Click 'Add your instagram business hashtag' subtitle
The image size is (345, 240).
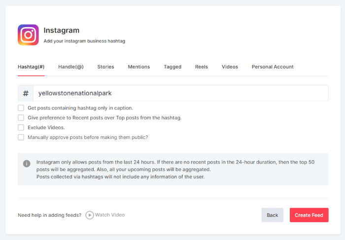coord(84,41)
